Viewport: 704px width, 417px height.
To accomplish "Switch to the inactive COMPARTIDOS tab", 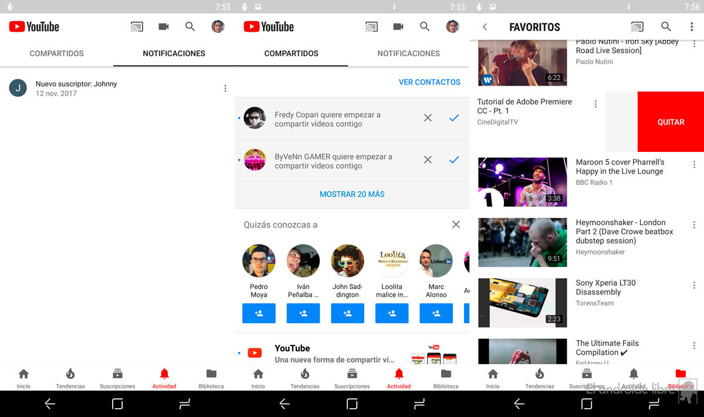I will (x=57, y=53).
